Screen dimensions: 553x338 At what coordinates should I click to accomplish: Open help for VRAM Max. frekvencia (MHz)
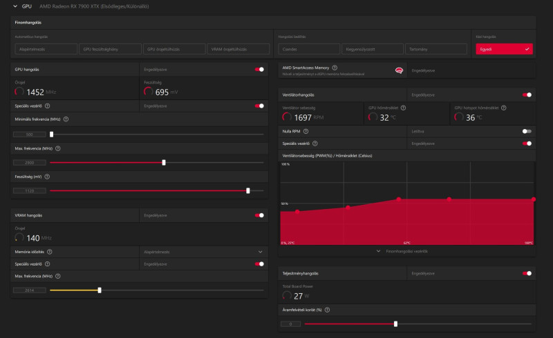coord(58,277)
